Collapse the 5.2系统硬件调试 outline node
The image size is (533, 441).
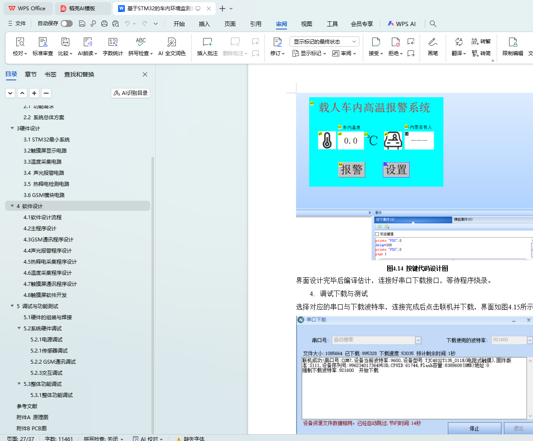click(x=19, y=328)
